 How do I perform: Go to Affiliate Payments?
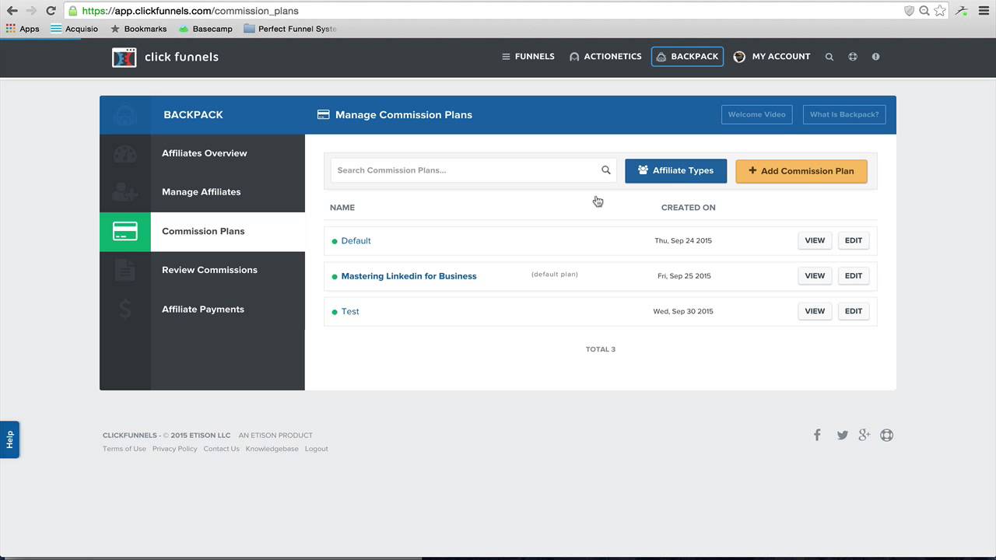point(202,310)
